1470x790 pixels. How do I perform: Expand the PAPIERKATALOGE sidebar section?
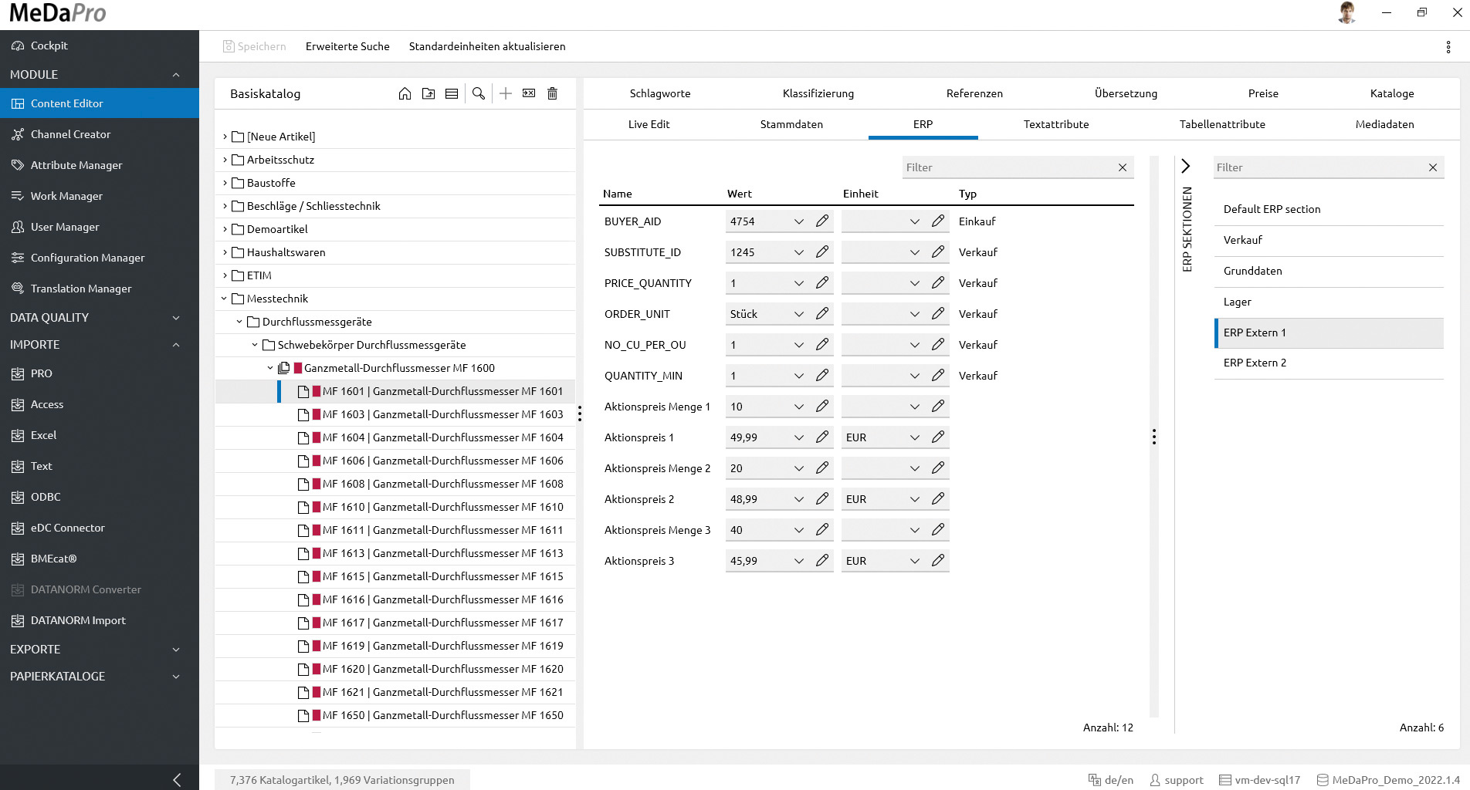tap(176, 677)
